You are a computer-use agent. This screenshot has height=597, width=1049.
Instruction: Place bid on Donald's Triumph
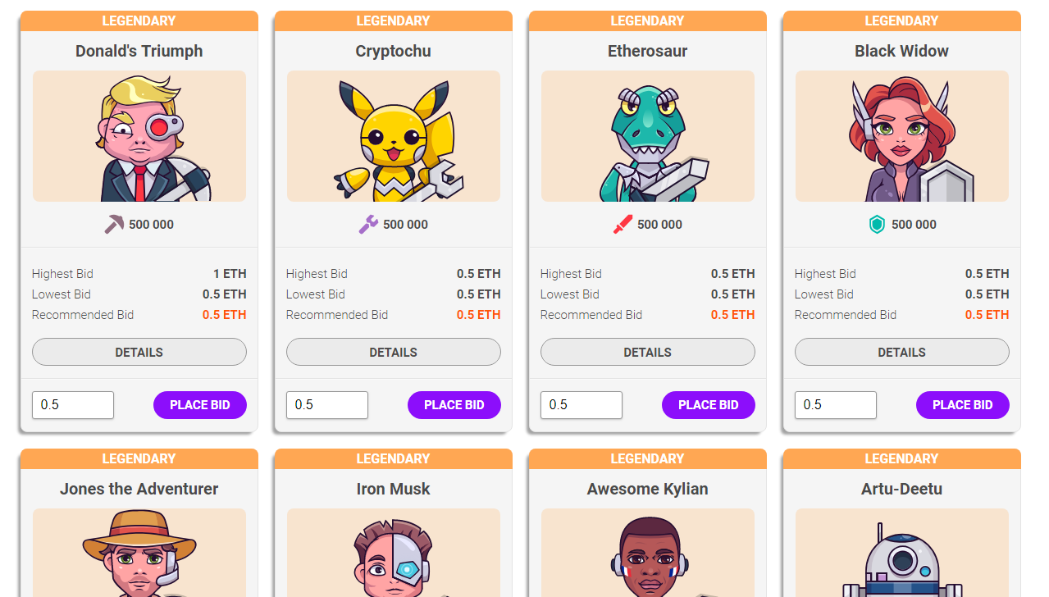(200, 405)
